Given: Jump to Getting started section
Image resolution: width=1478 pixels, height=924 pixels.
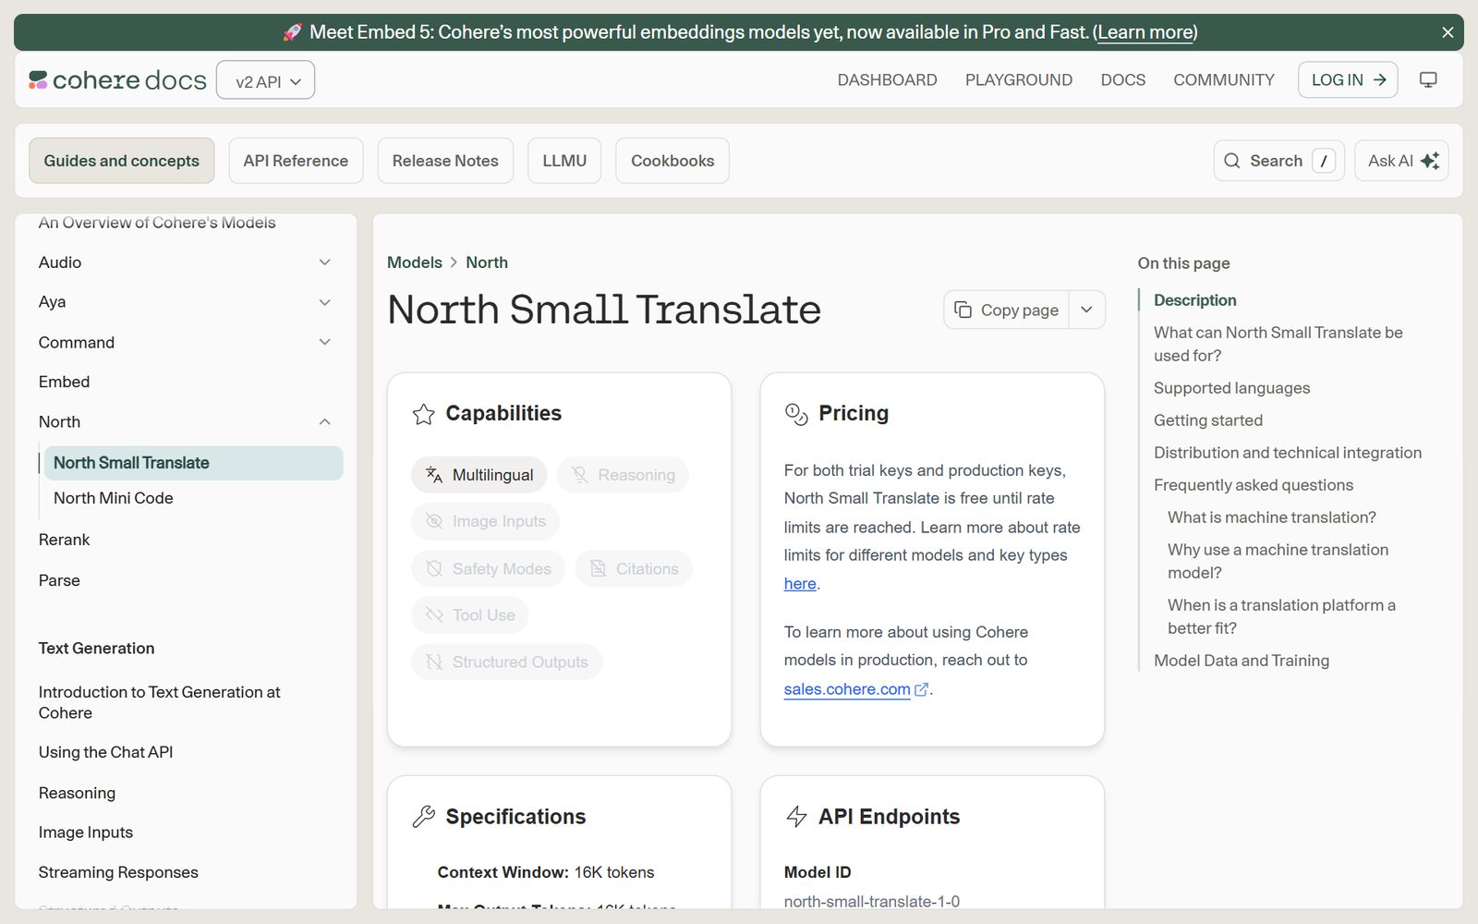Looking at the screenshot, I should pyautogui.click(x=1208, y=420).
